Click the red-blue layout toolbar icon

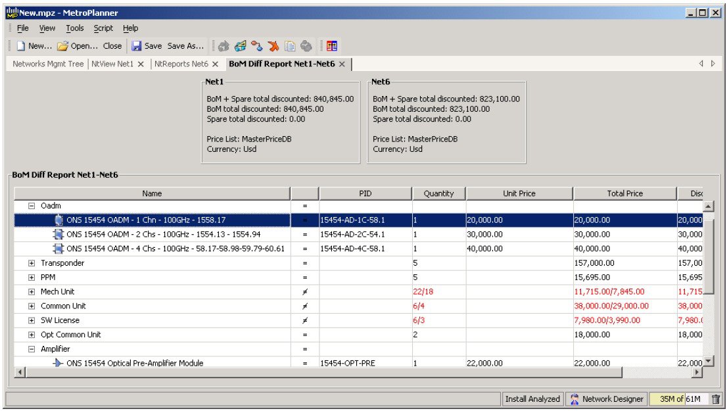[332, 46]
